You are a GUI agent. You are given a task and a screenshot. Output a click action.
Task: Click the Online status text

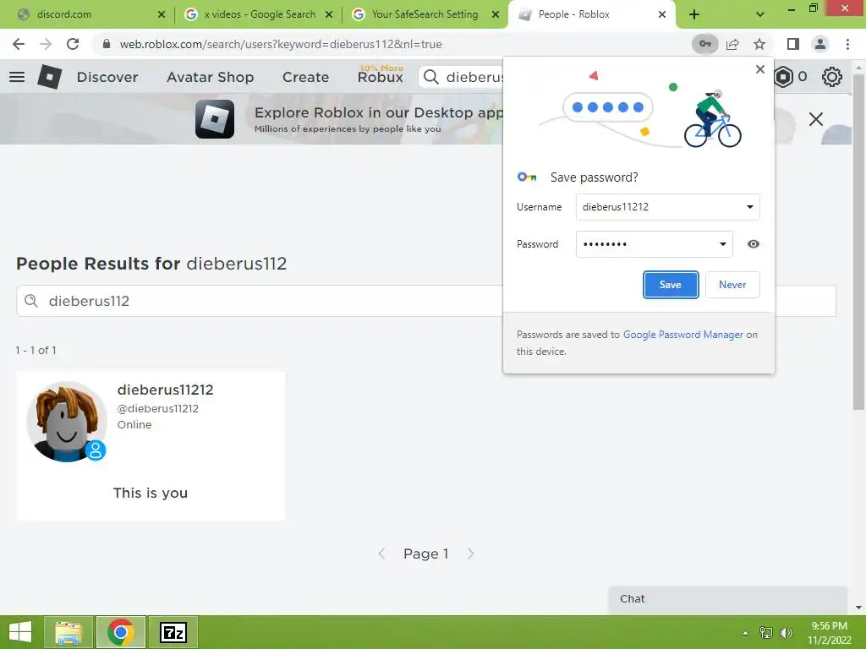134,424
